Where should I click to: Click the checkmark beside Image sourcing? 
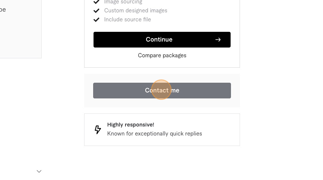(x=96, y=2)
